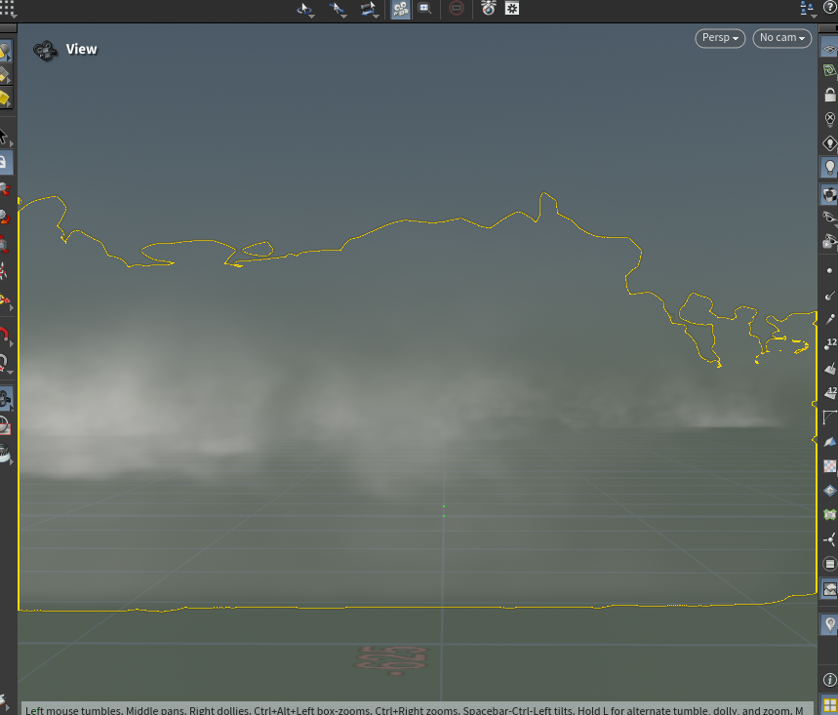Click the help question mark icon
Screen dimensions: 838x715
pos(829,8)
